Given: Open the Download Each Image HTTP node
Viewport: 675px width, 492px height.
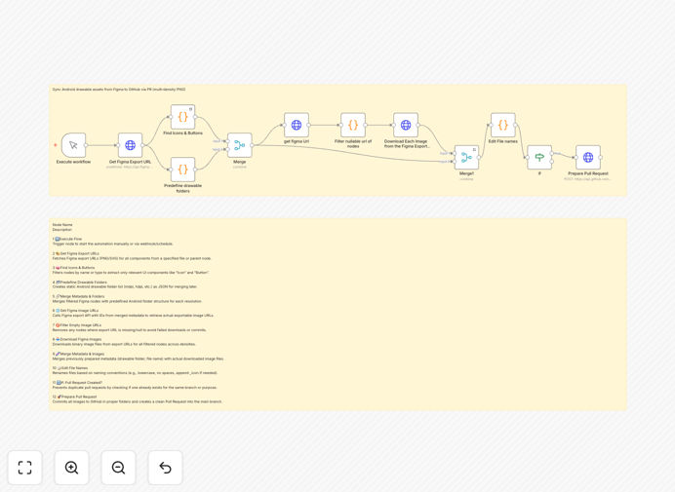Looking at the screenshot, I should (406, 125).
